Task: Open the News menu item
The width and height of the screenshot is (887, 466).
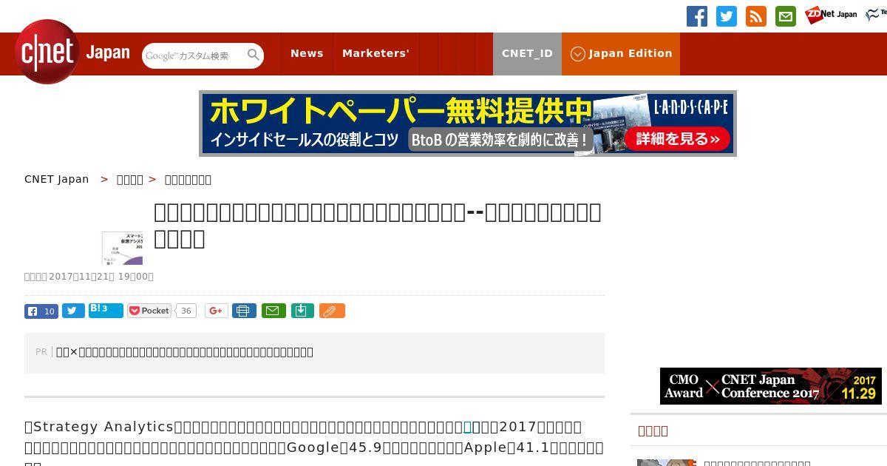Action: 307,53
